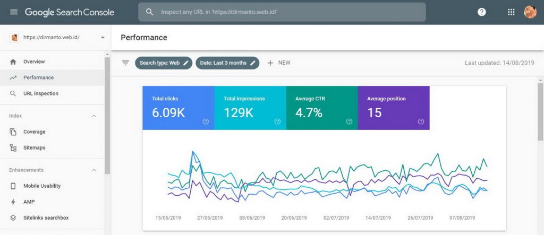
Task: Click help icon on Average position card
Action: coord(421,121)
